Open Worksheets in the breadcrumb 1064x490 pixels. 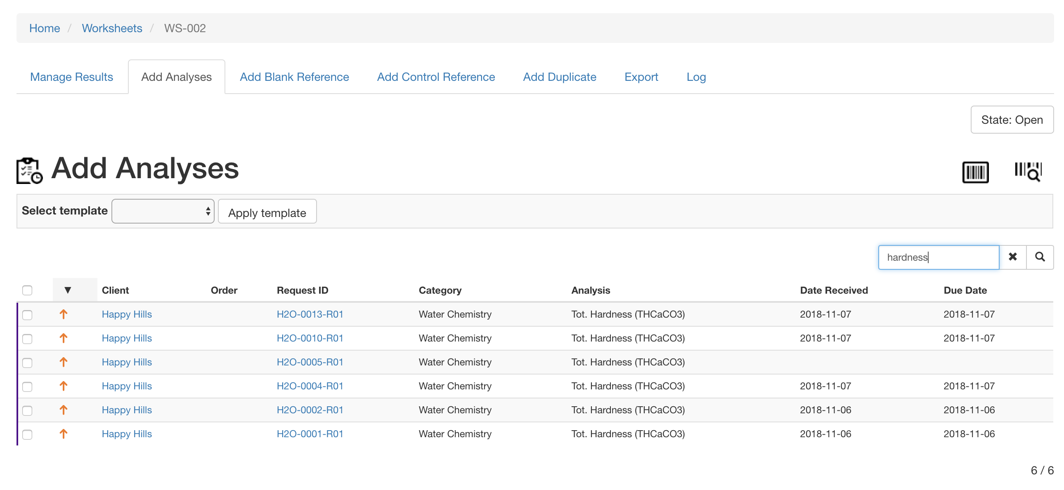112,28
